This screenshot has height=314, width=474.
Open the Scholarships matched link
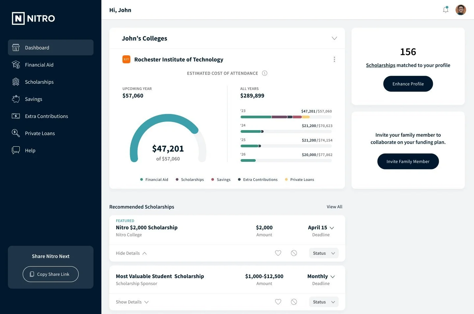[381, 65]
